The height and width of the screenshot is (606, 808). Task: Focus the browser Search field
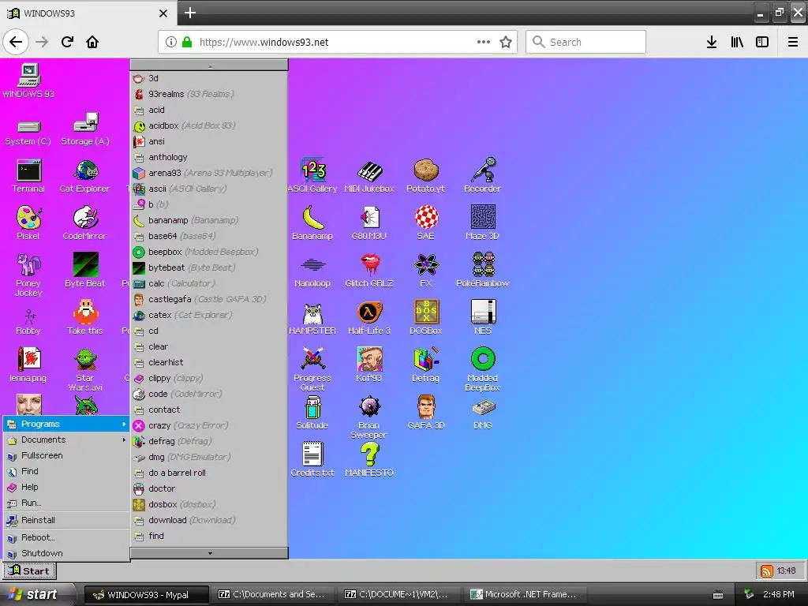tap(585, 42)
